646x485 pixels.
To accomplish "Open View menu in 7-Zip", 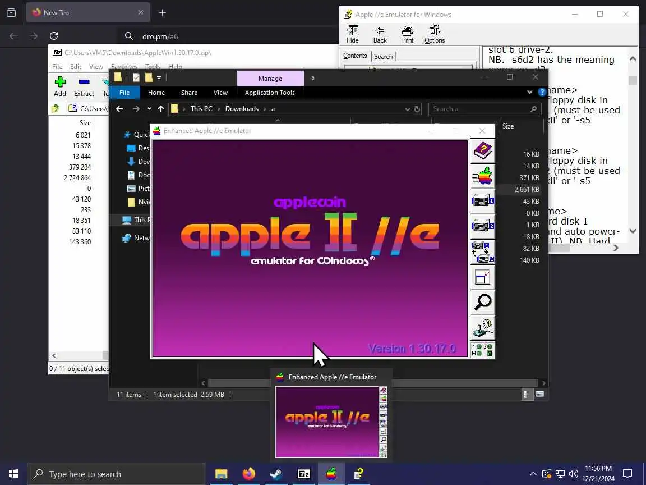I will (96, 66).
